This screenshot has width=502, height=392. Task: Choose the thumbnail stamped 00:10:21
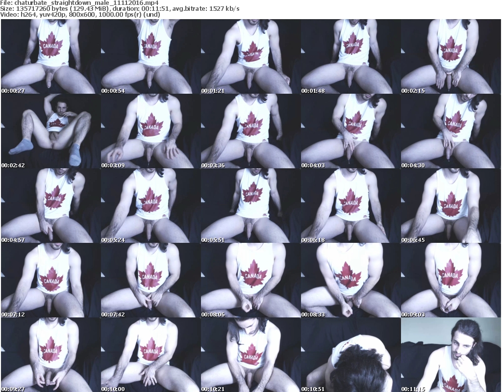251,355
